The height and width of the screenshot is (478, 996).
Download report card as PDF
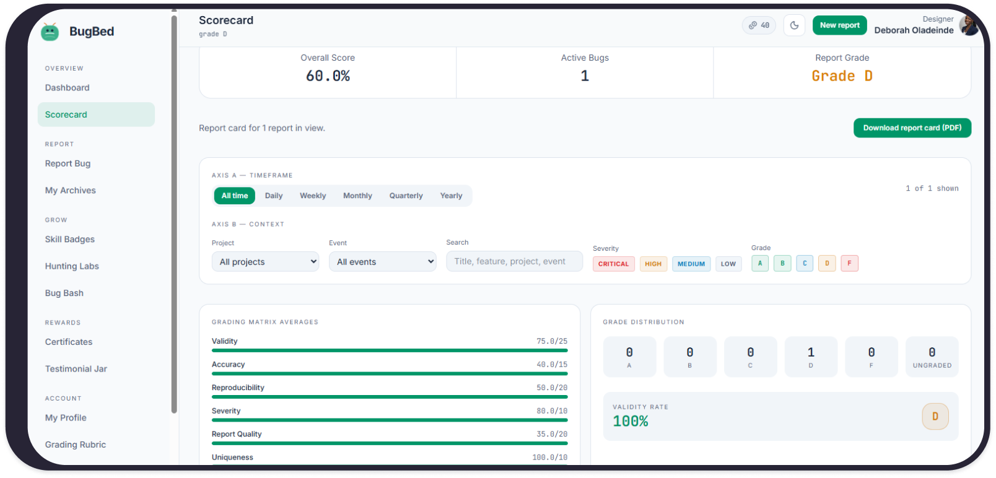pyautogui.click(x=912, y=128)
